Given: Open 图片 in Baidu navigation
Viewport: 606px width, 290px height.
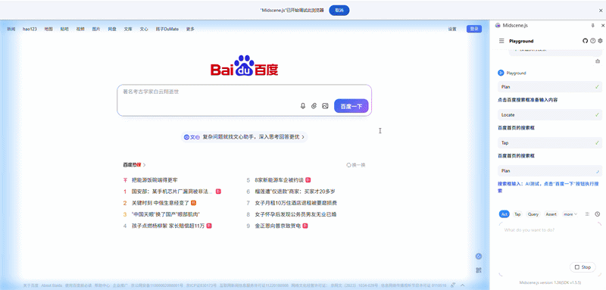Looking at the screenshot, I should click(96, 29).
